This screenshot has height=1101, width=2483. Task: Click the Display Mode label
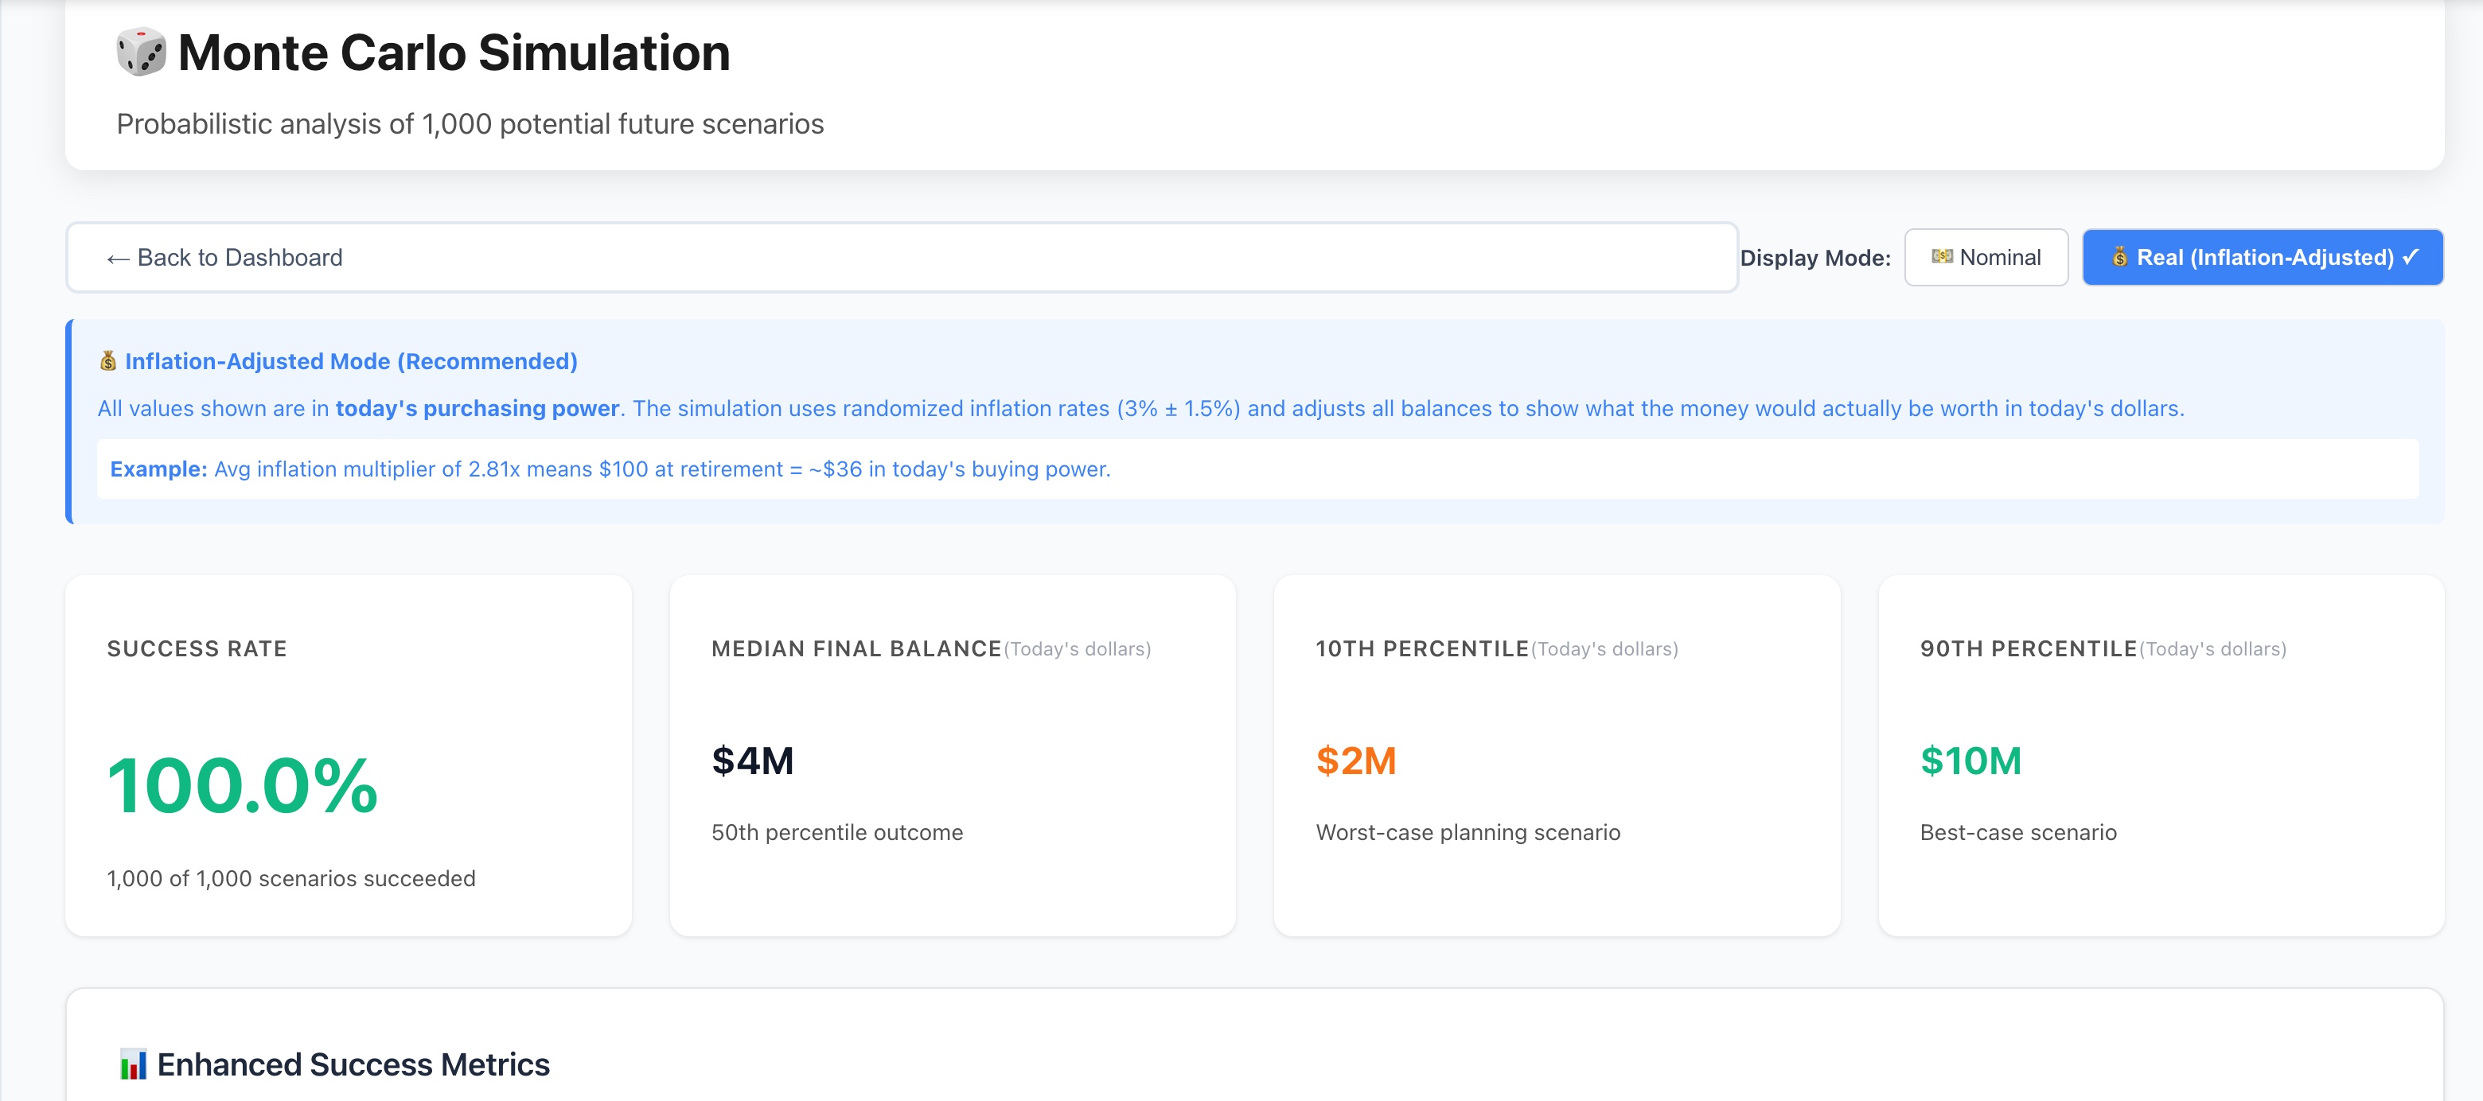pos(1815,259)
